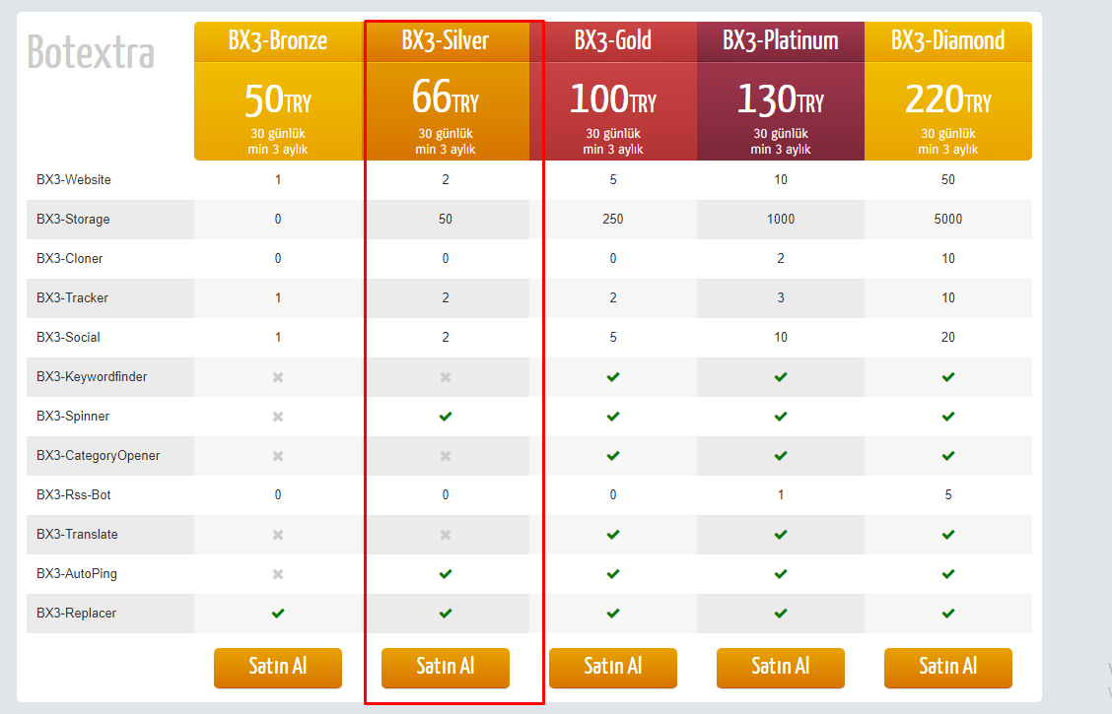This screenshot has width=1112, height=714.
Task: Click Diamond plan's BX3-CategoryOpener checkmark
Action: pyautogui.click(x=948, y=455)
